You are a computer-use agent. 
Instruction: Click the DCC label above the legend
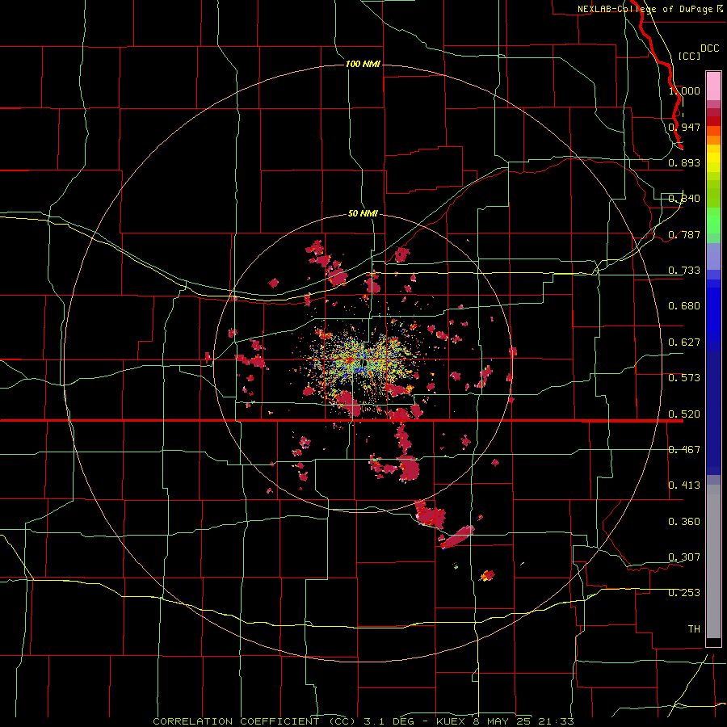pyautogui.click(x=710, y=48)
